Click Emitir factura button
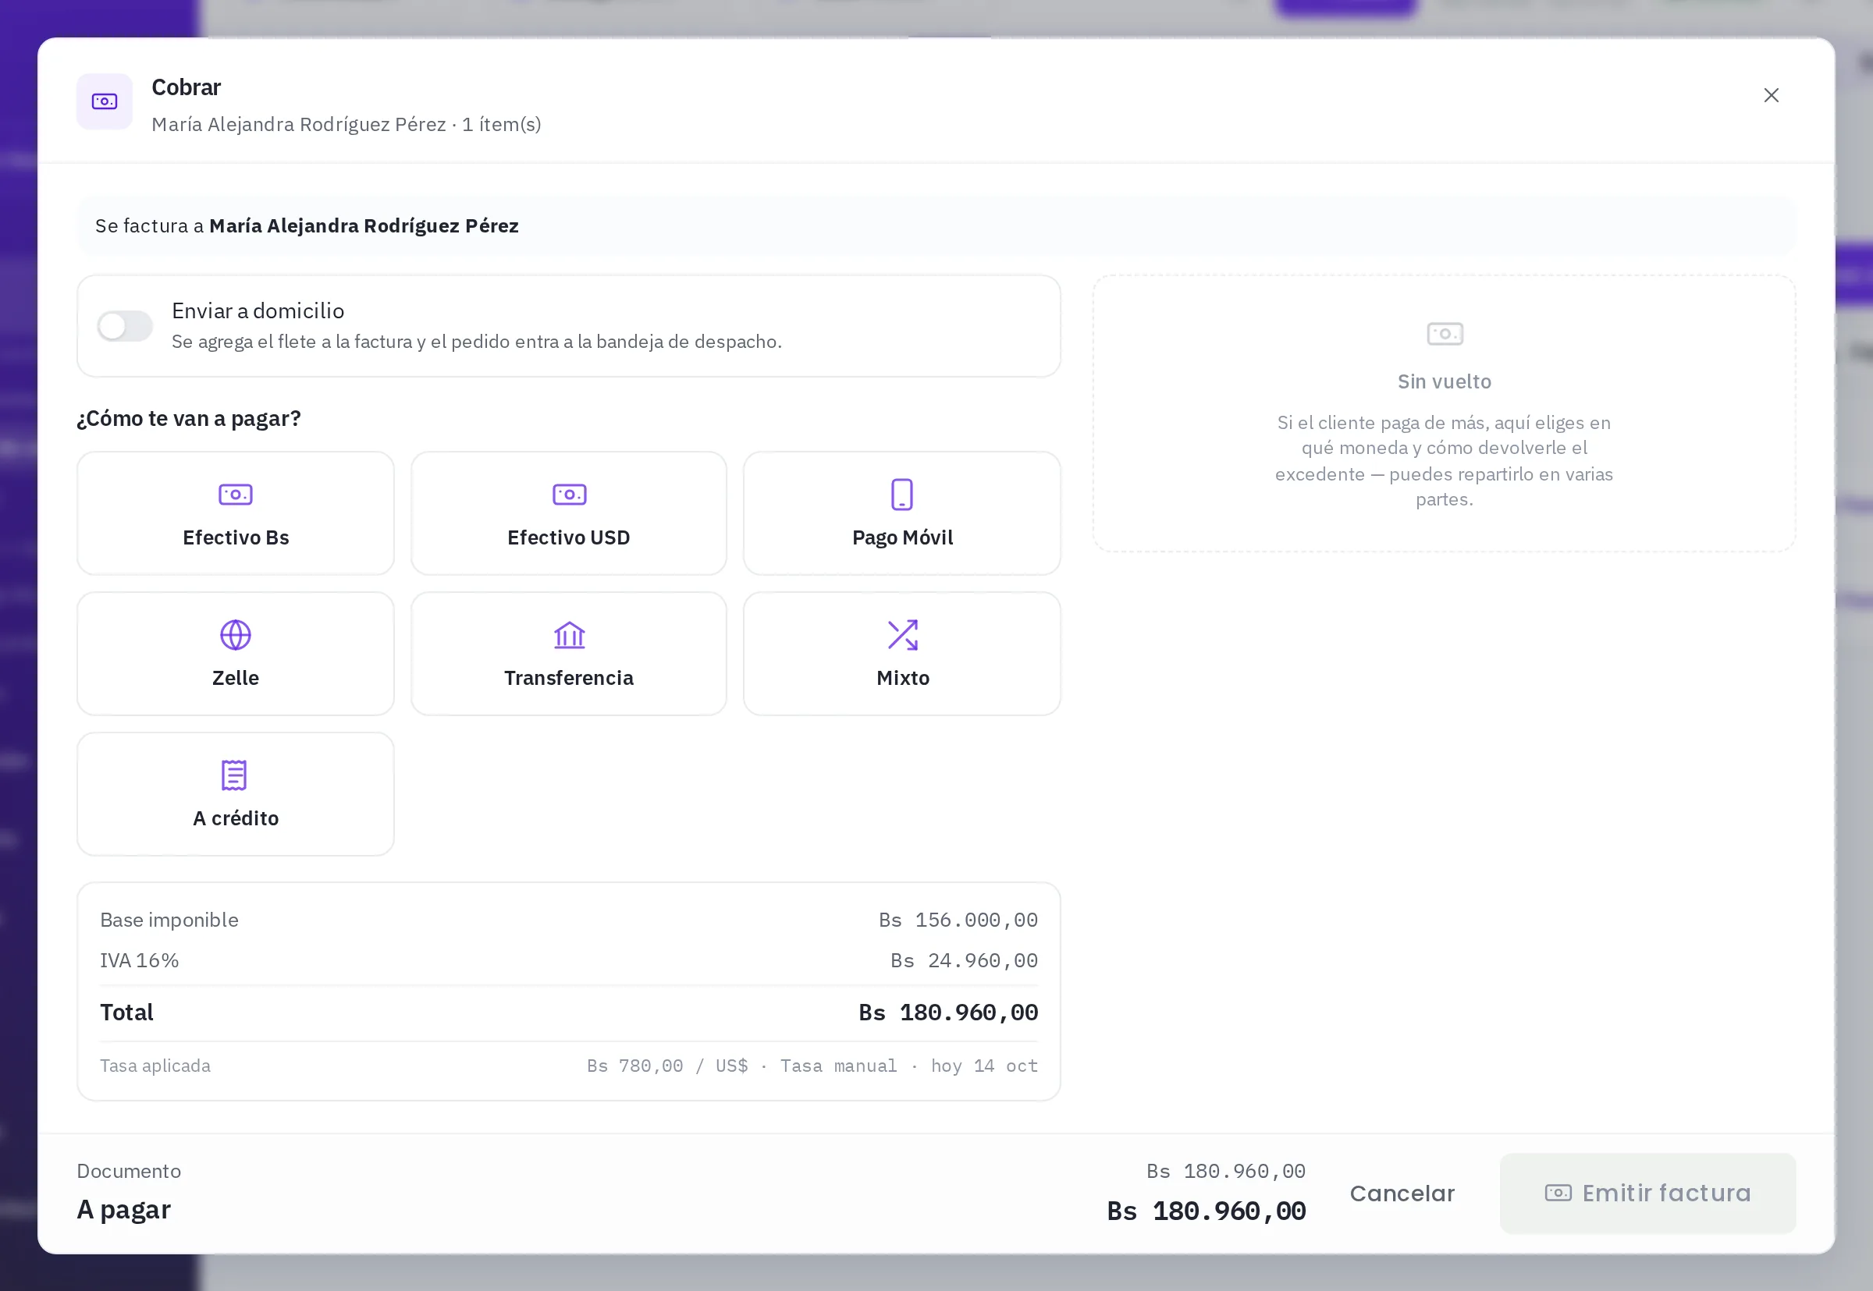The width and height of the screenshot is (1873, 1291). pyautogui.click(x=1647, y=1193)
